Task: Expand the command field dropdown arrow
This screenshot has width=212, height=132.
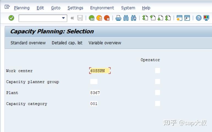Action: (64, 18)
